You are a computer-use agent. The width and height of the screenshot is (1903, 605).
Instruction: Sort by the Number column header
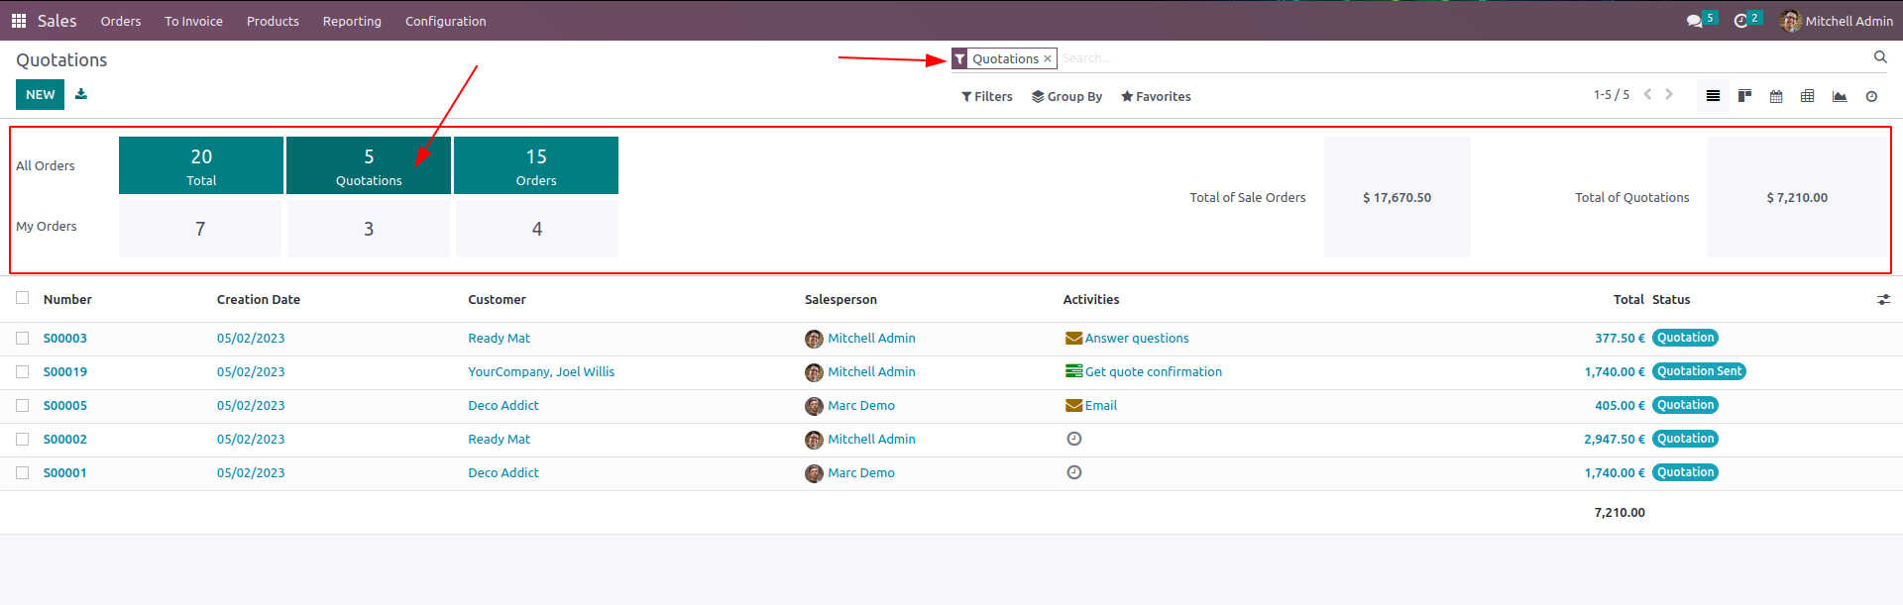click(67, 299)
